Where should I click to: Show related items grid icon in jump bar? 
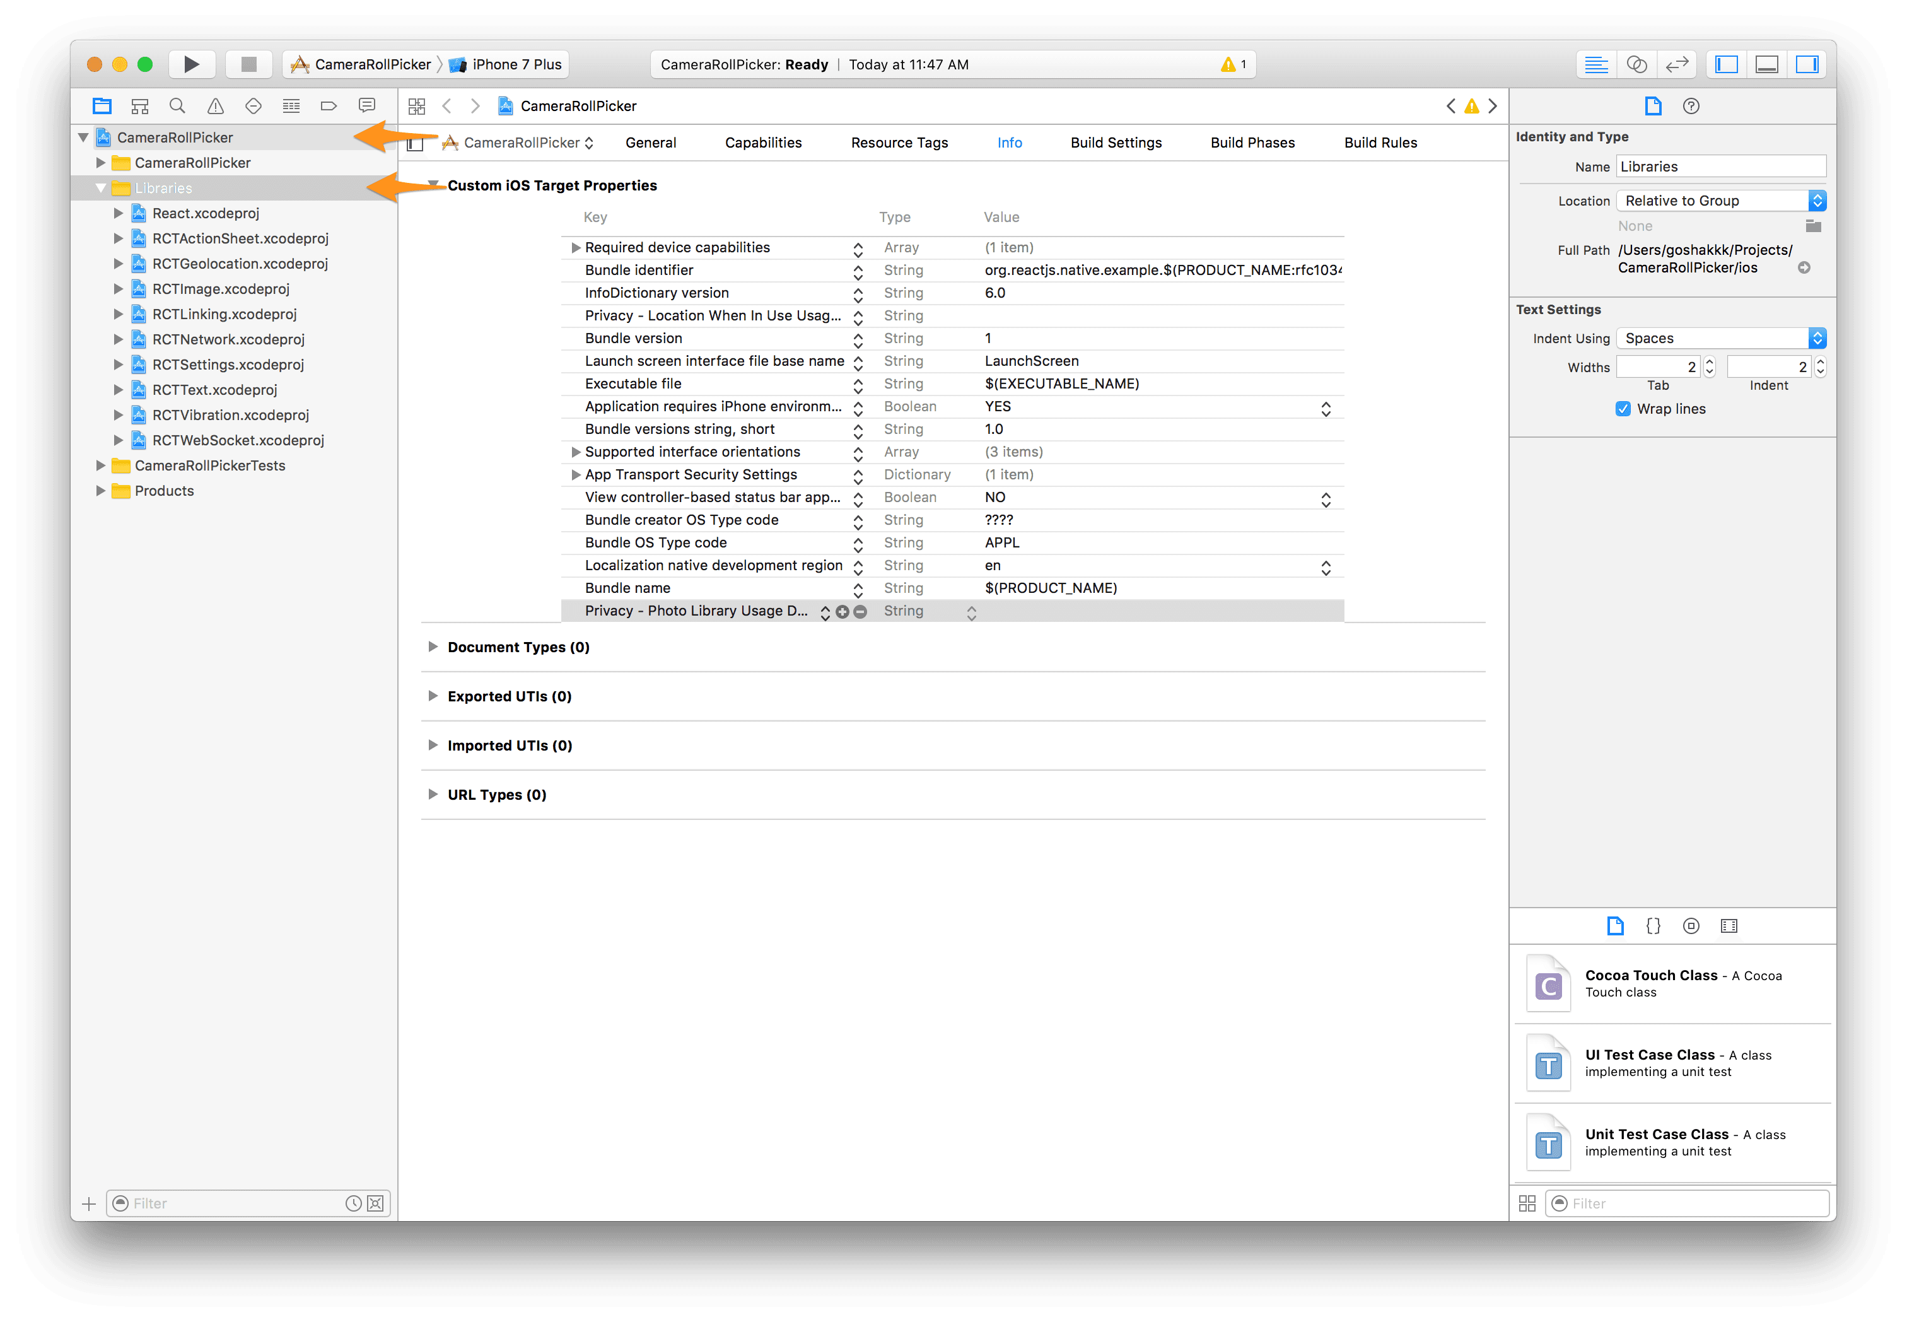(x=416, y=106)
